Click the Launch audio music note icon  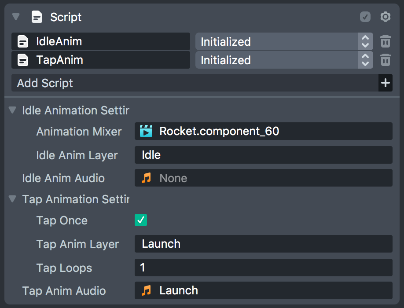coord(146,290)
